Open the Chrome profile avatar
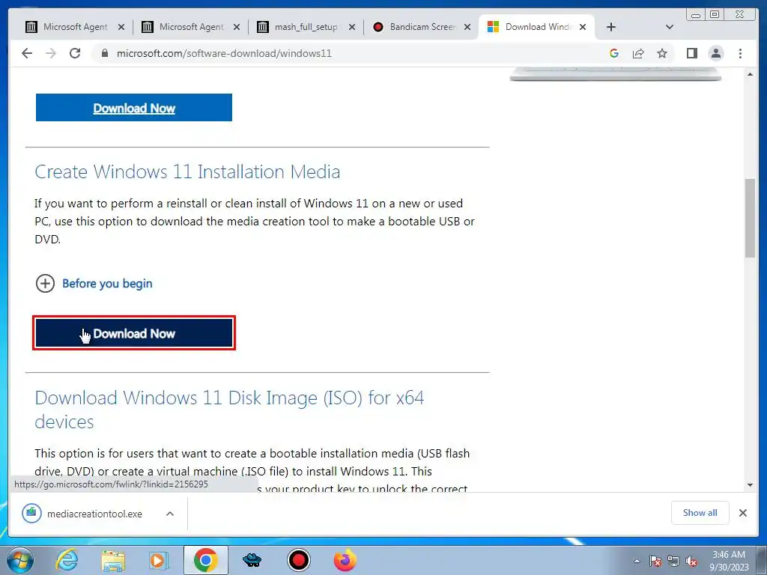The height and width of the screenshot is (575, 767). pos(715,53)
